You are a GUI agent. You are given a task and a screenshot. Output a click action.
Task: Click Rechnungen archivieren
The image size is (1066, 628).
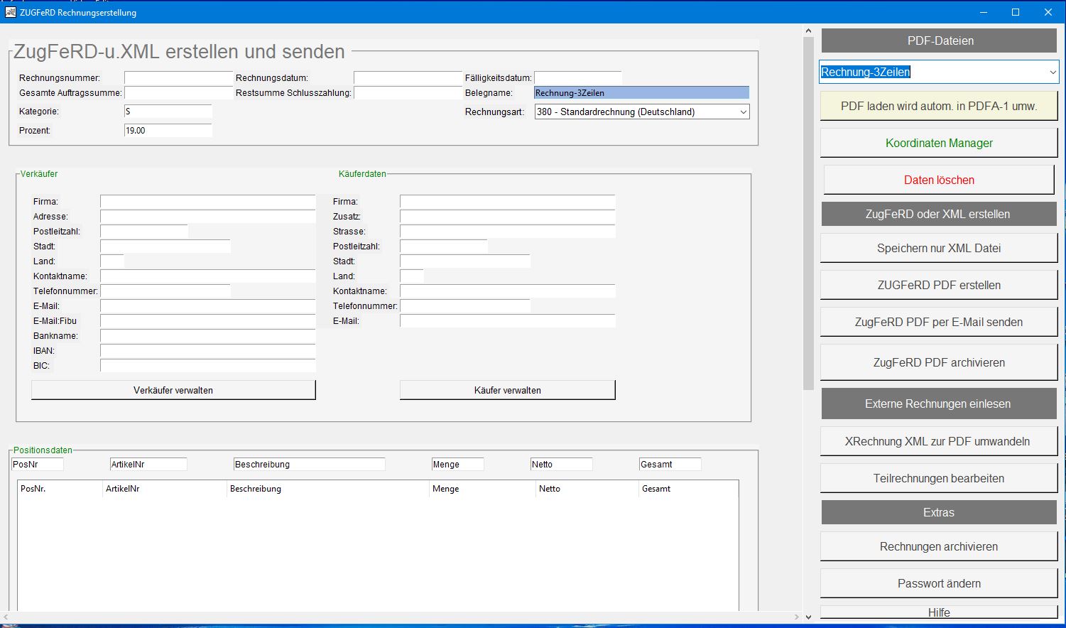click(938, 546)
